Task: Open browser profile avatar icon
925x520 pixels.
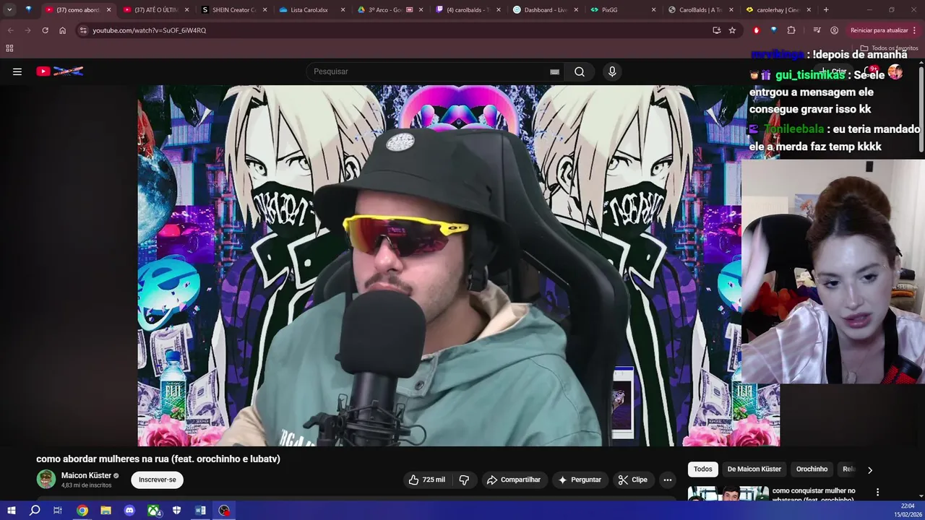Action: tap(834, 30)
